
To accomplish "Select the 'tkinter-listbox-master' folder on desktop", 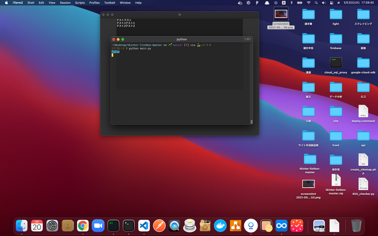I will pos(310,163).
